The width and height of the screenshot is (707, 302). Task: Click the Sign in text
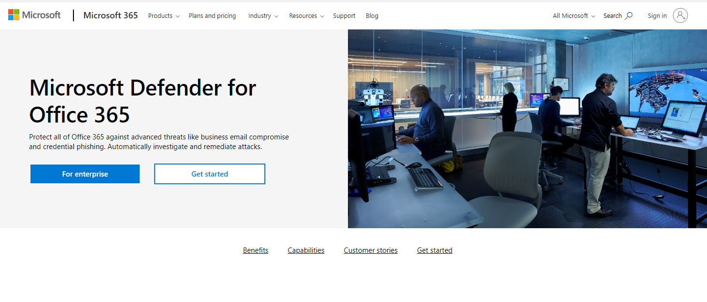pyautogui.click(x=657, y=16)
